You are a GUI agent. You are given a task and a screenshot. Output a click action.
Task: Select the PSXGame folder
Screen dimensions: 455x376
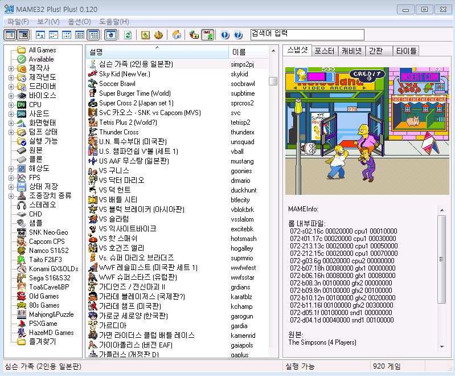pyautogui.click(x=43, y=324)
